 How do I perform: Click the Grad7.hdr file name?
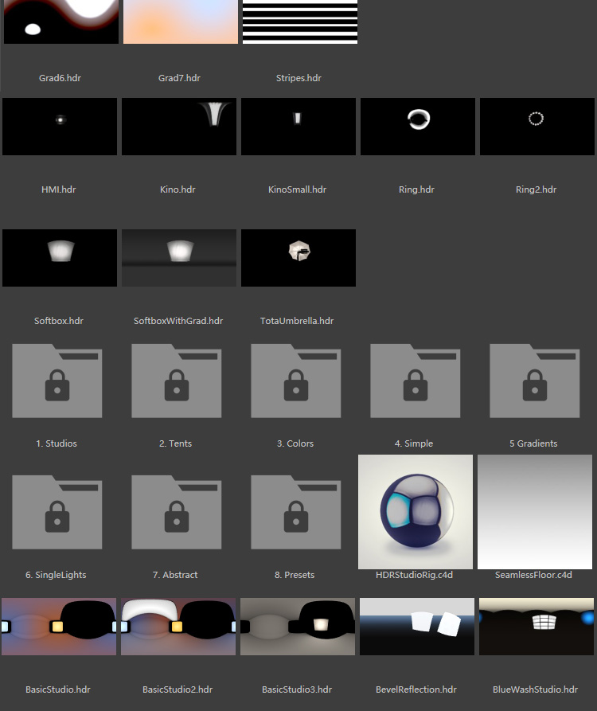click(179, 78)
